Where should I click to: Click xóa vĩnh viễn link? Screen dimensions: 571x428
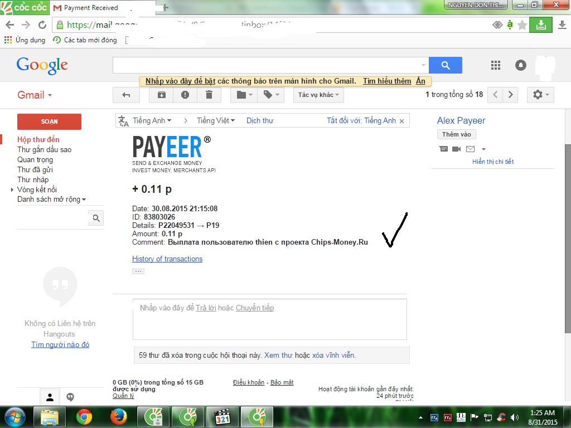[x=333, y=355]
